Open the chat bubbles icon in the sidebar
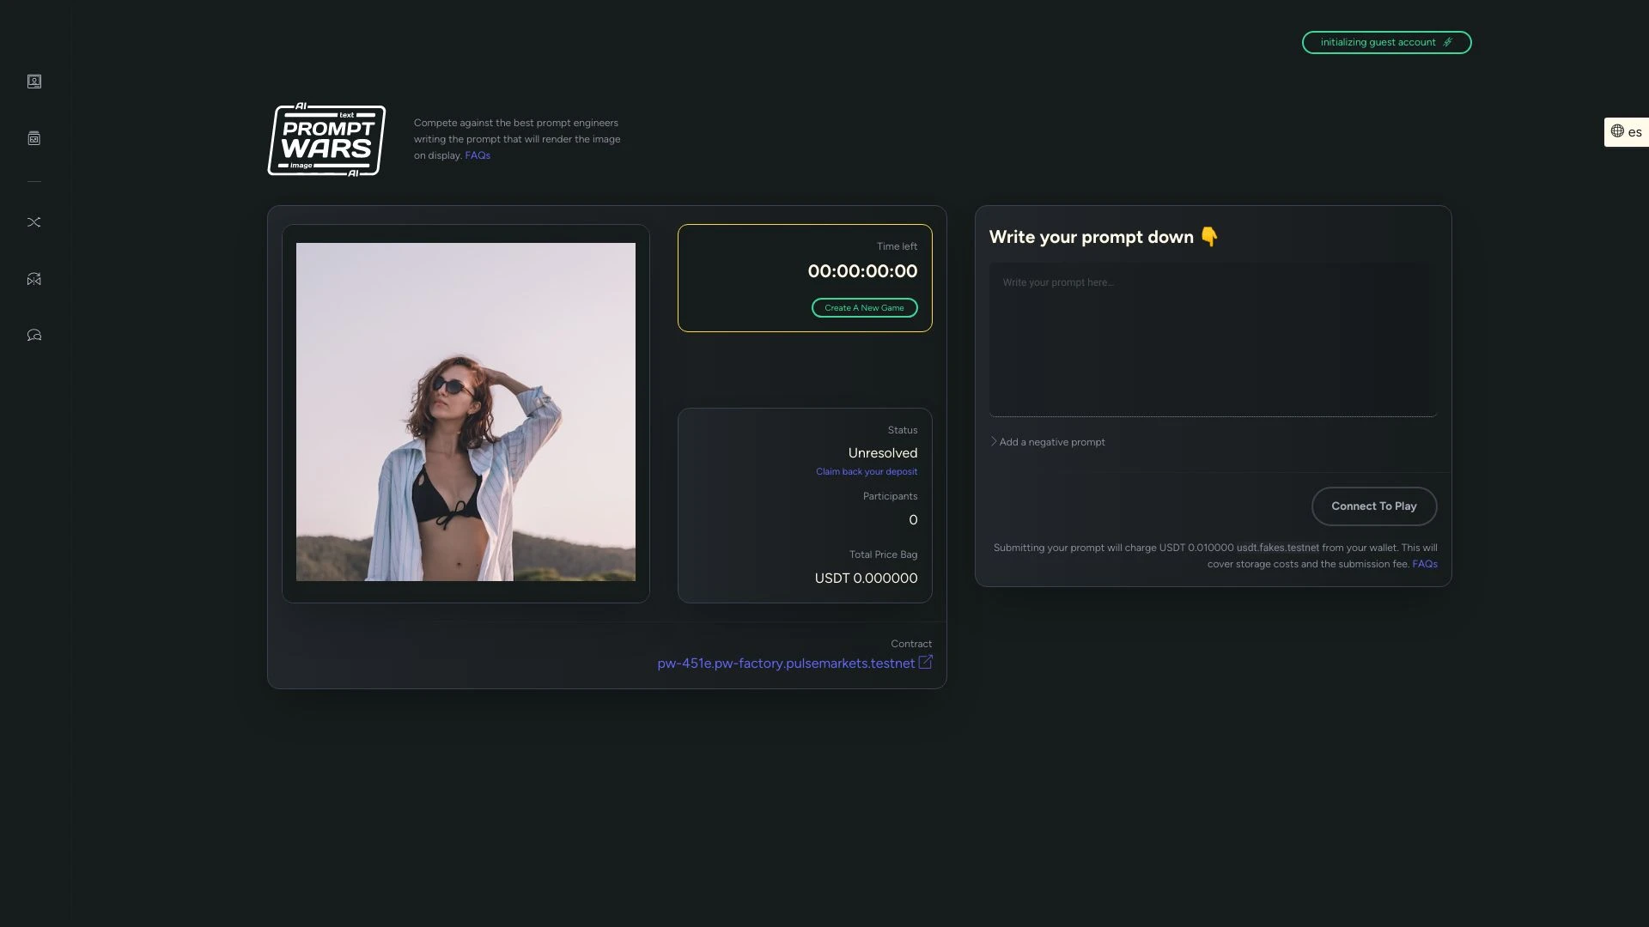Viewport: 1649px width, 927px height. coord(34,336)
